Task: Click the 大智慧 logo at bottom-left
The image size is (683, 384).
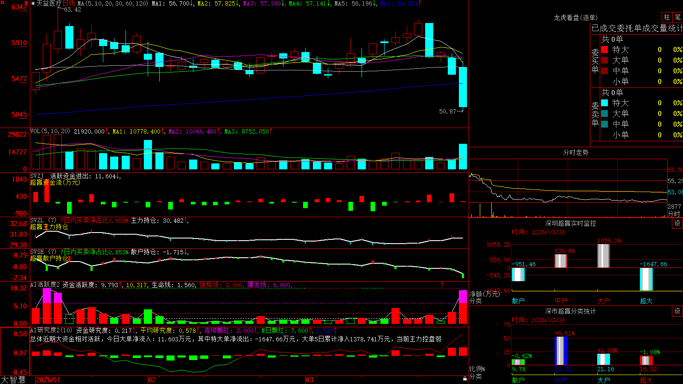Action: (13, 380)
